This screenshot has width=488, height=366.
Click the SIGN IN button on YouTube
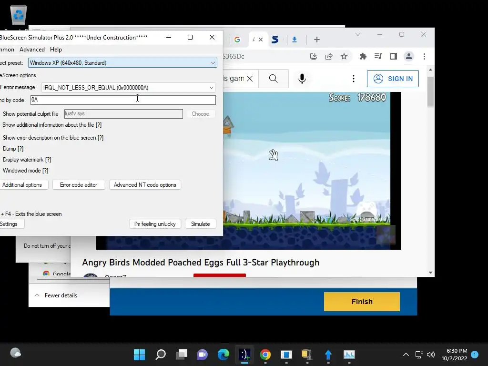(x=393, y=79)
